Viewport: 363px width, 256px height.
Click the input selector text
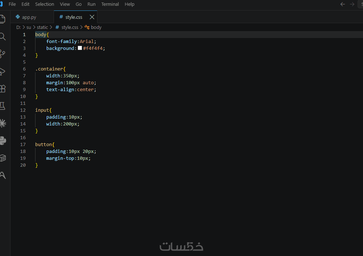pyautogui.click(x=42, y=110)
